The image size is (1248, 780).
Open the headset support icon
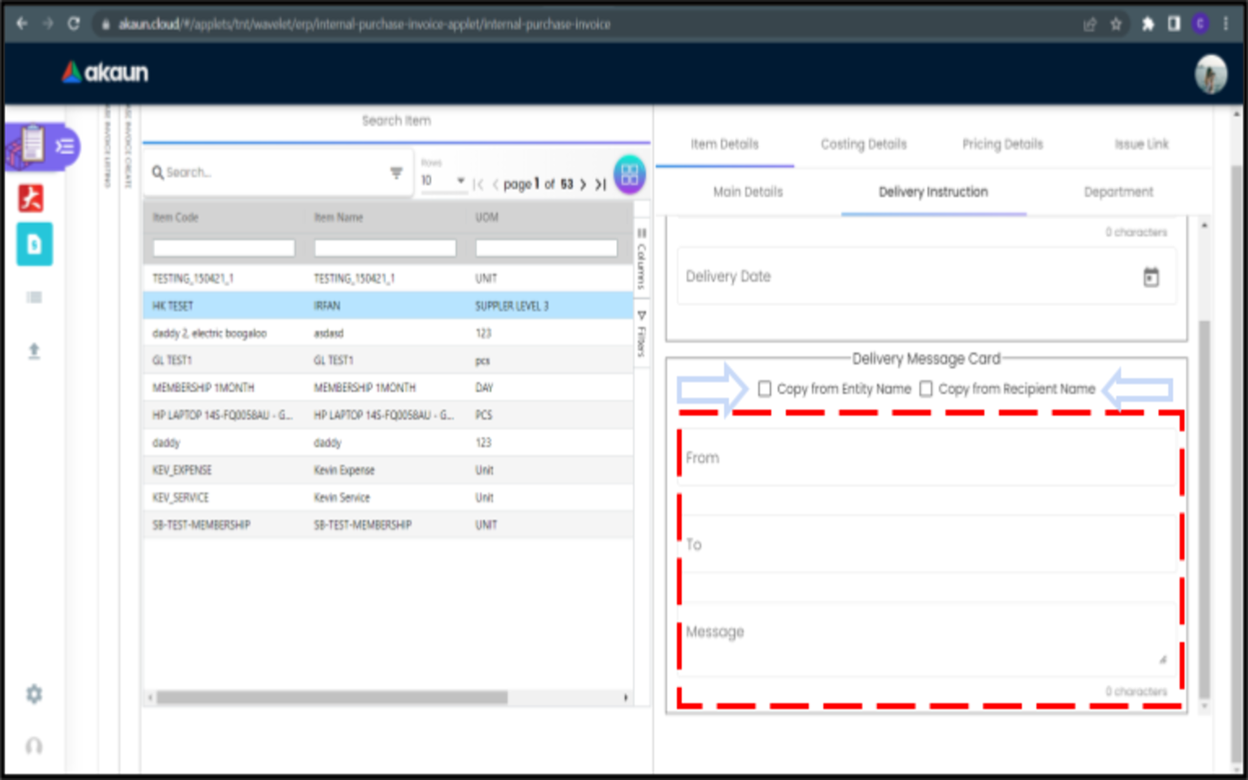click(34, 745)
